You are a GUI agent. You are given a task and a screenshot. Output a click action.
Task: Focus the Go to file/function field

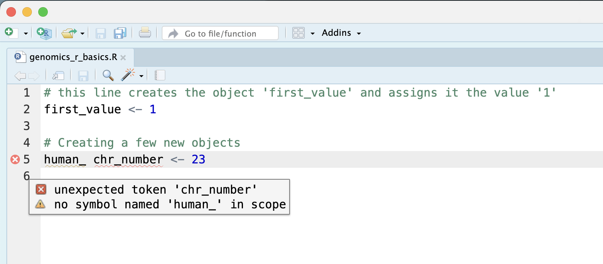point(220,33)
